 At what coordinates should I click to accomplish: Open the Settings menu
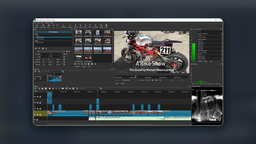[47, 23]
